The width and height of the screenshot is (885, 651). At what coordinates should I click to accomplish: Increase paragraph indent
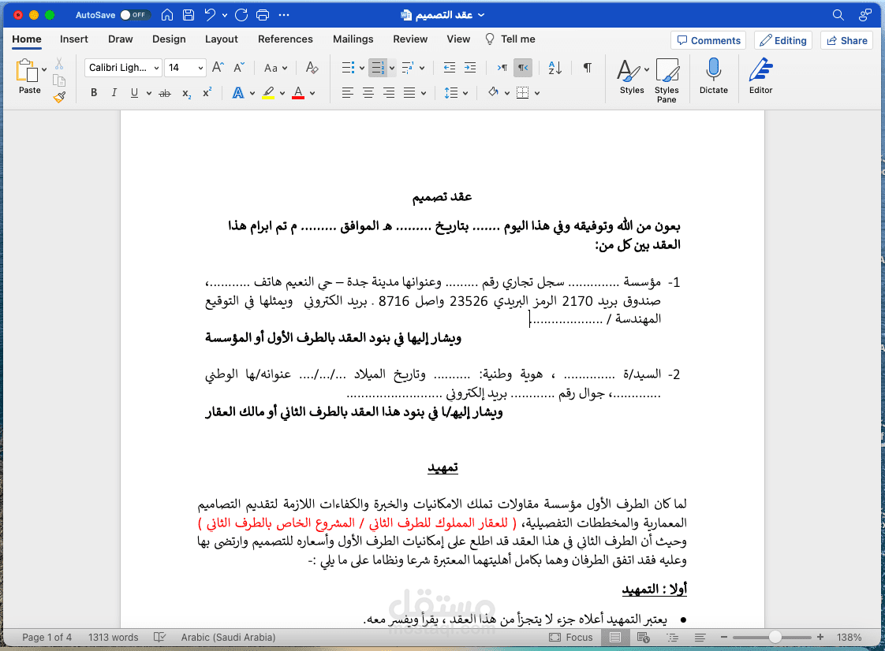pyautogui.click(x=469, y=68)
